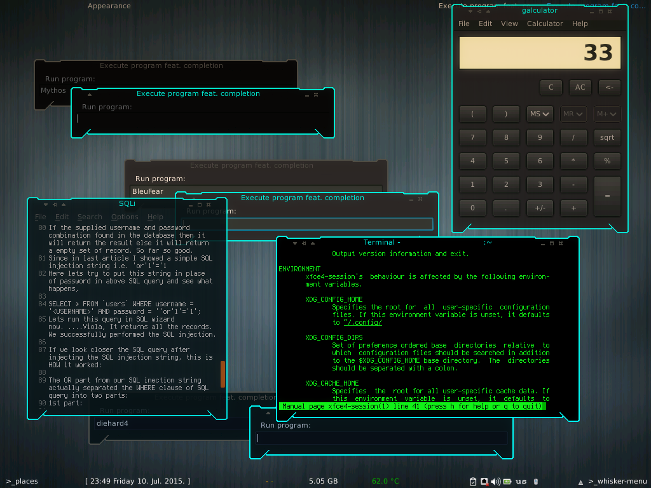Click the equals button in galculator
This screenshot has width=651, height=488.
607,196
